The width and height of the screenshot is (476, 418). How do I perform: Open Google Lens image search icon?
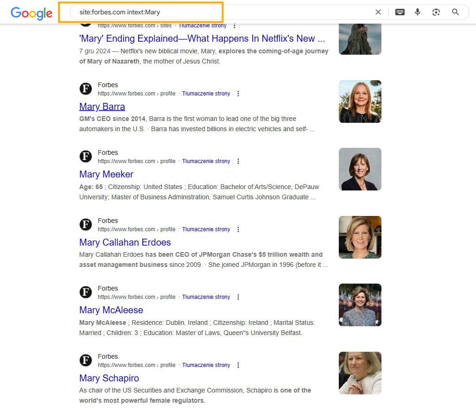436,12
